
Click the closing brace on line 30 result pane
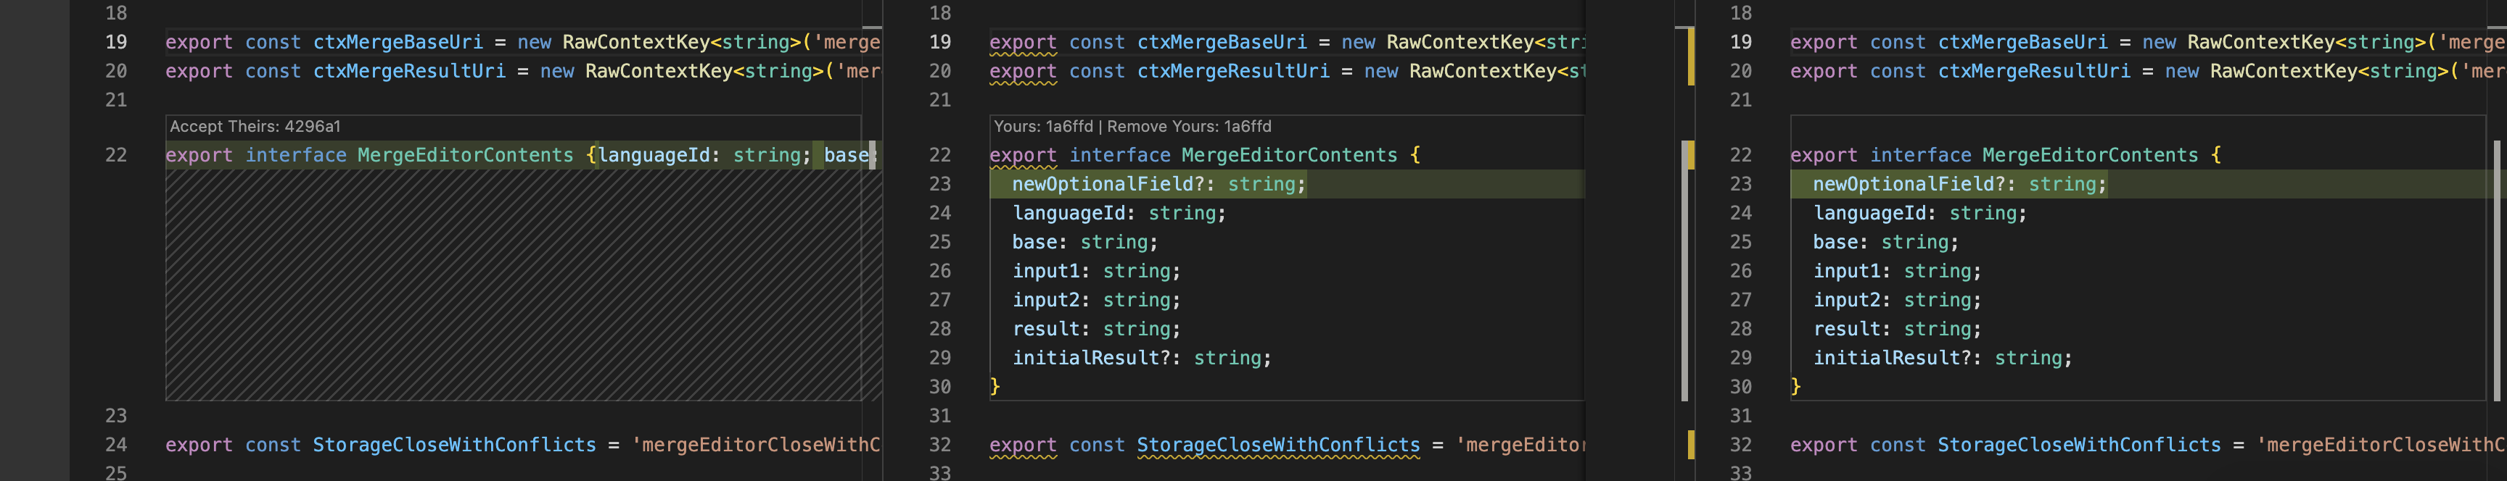tap(1794, 386)
